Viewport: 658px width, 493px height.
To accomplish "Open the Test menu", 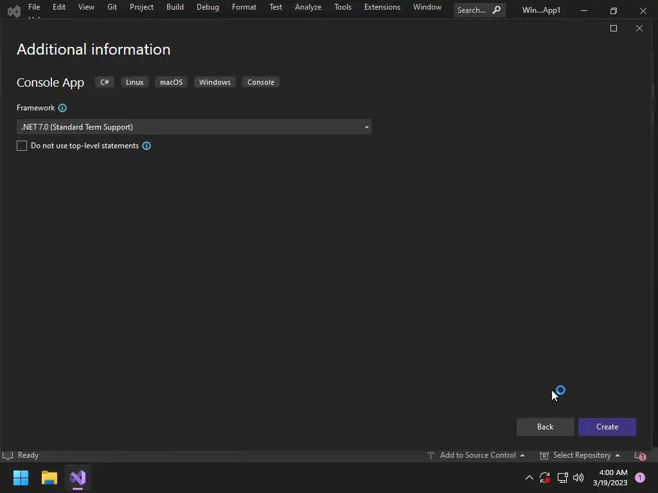I will tap(276, 7).
